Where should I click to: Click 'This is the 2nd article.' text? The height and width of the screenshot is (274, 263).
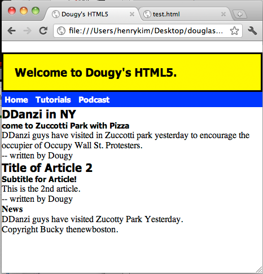(41, 189)
